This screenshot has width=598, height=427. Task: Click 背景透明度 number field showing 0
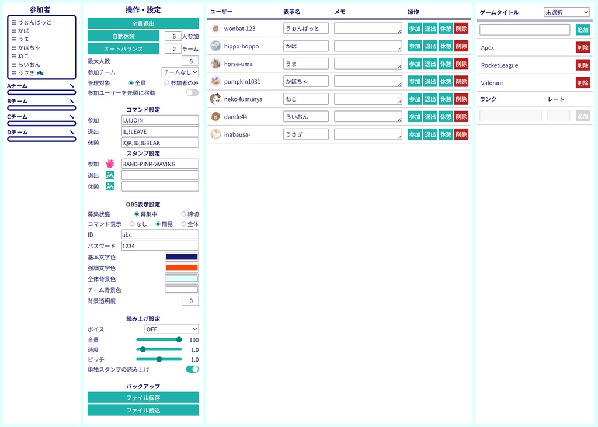pos(190,301)
